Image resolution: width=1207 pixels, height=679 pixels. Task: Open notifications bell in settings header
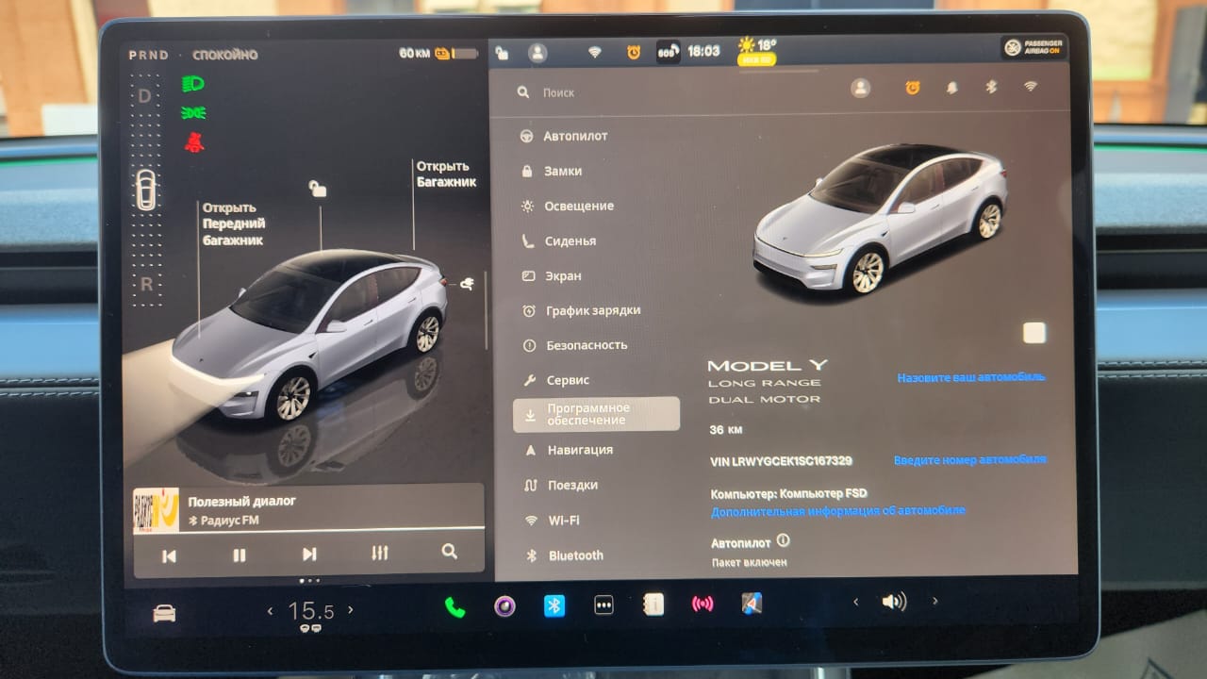pyautogui.click(x=952, y=88)
